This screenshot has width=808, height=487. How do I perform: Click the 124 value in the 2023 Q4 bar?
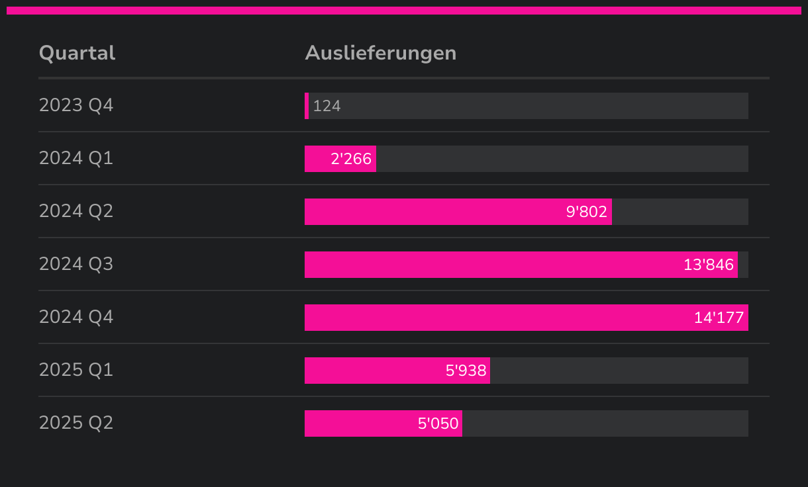point(327,106)
